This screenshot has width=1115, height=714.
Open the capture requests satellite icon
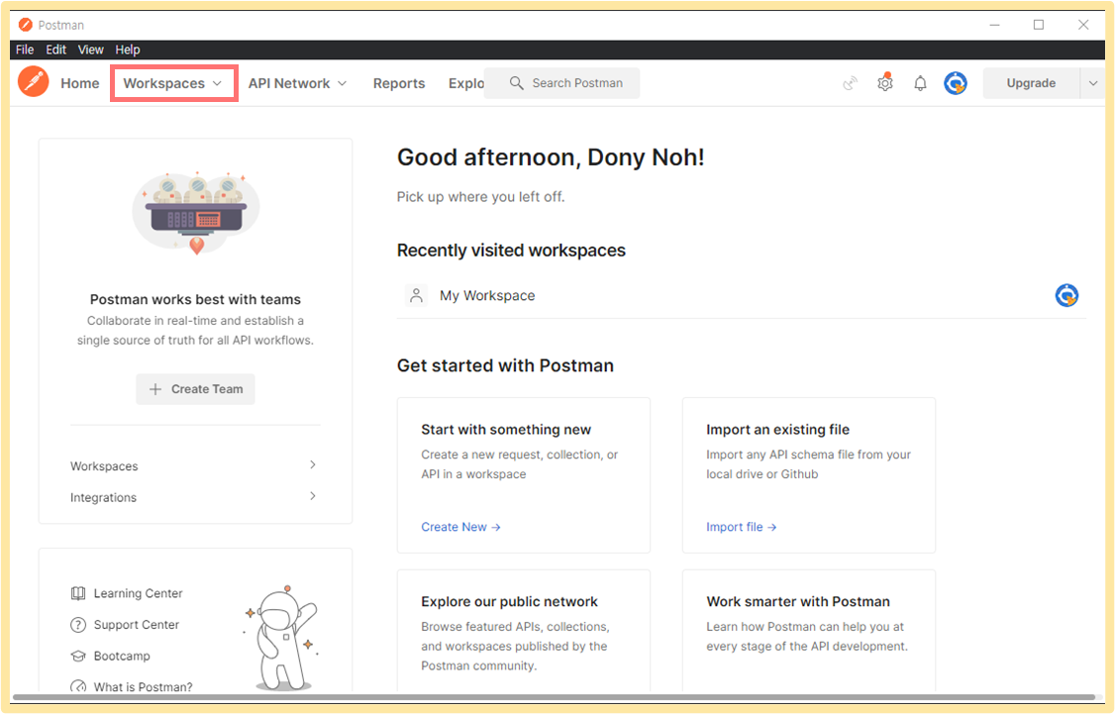(850, 83)
